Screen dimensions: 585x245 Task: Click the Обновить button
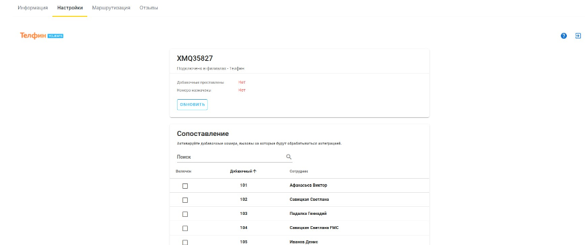click(192, 104)
